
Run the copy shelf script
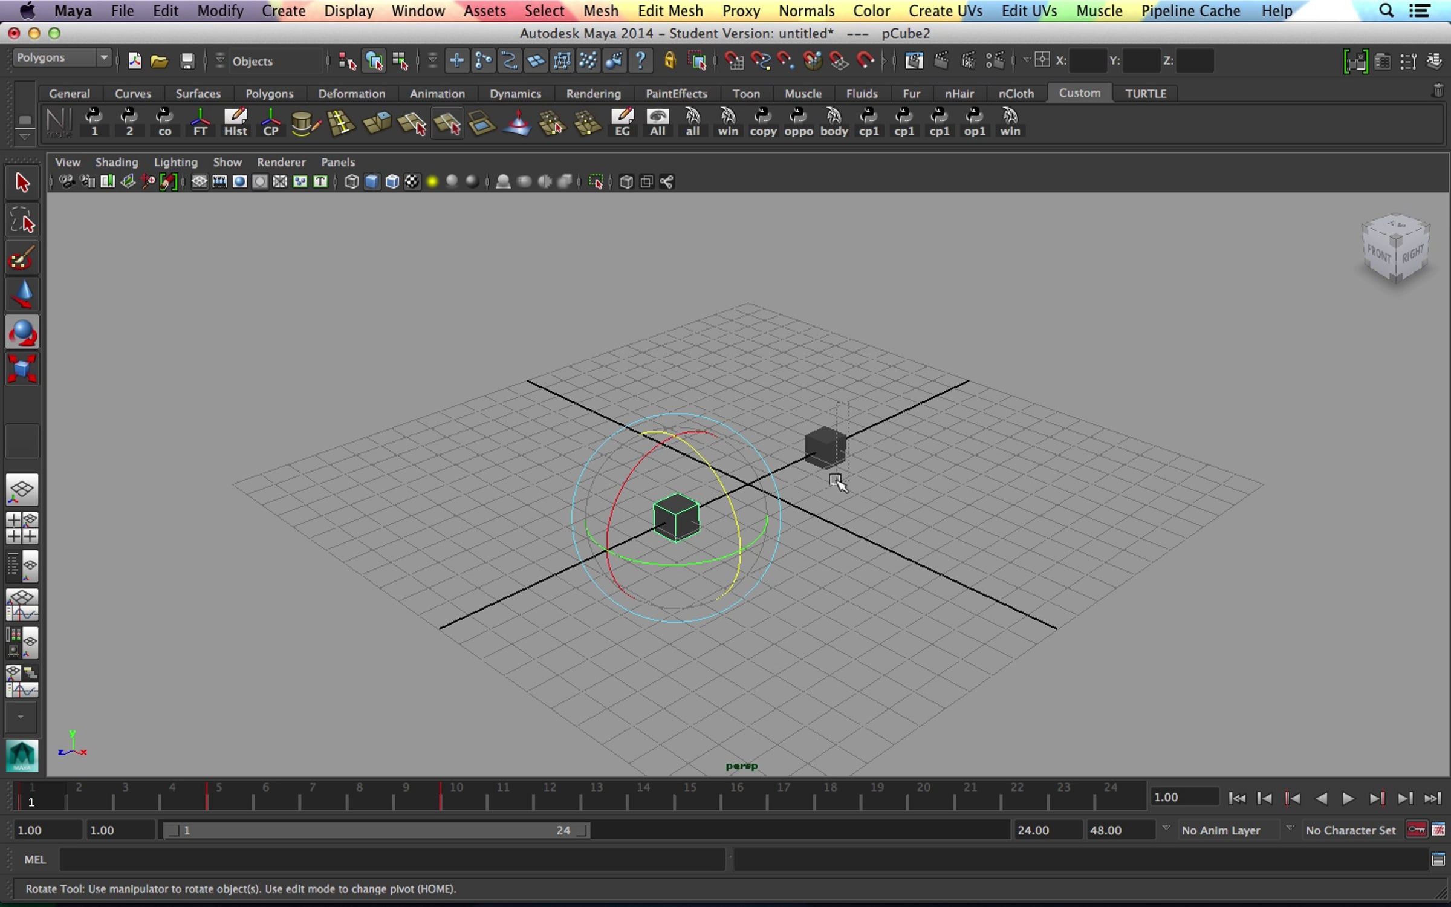click(x=763, y=122)
